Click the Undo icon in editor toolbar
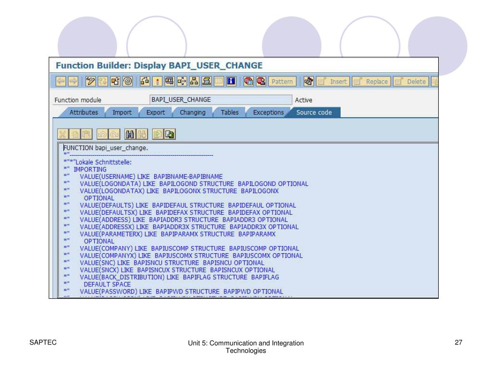Screen dimensions: 492x369 pos(102,135)
